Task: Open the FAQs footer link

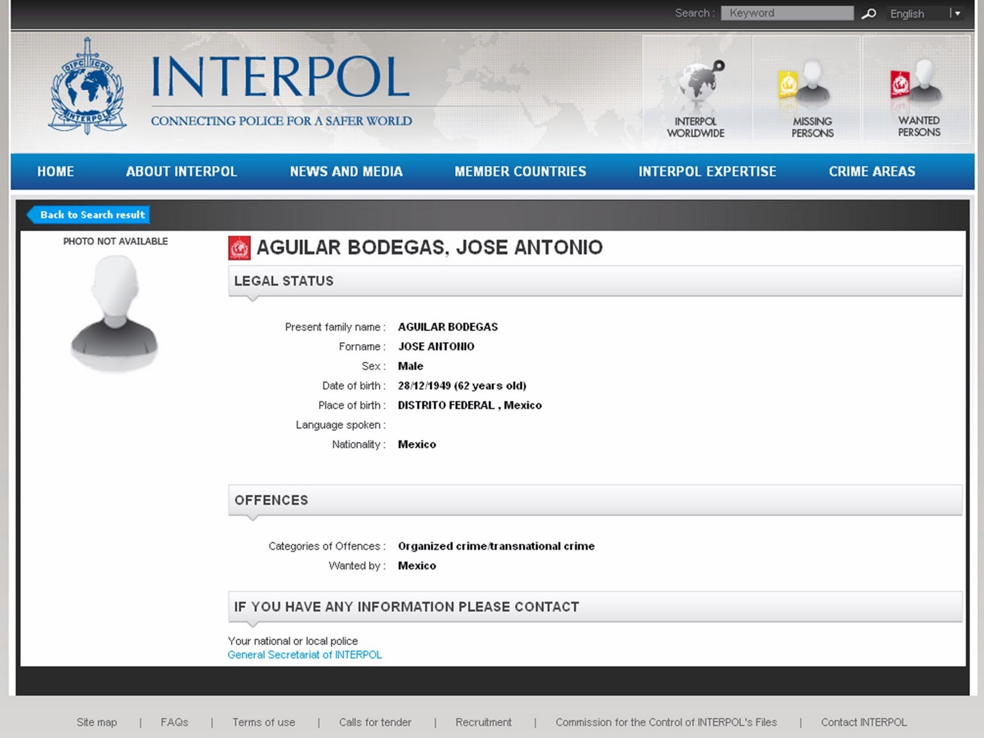Action: click(x=174, y=722)
